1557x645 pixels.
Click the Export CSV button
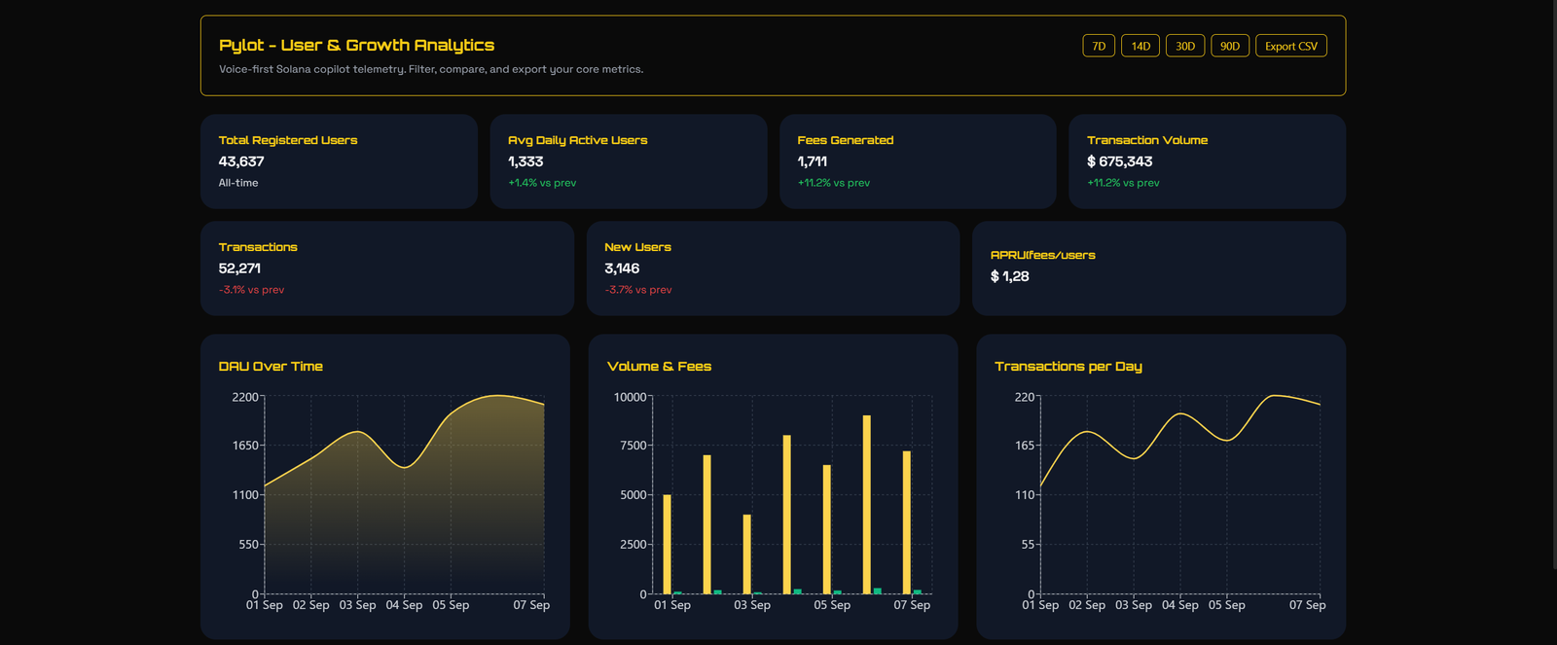[x=1291, y=46]
